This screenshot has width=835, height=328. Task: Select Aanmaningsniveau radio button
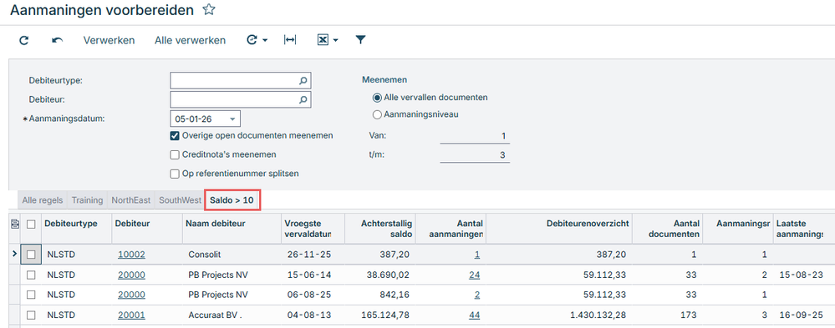[377, 114]
